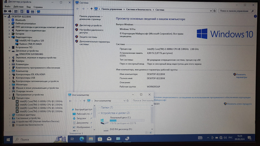The height and width of the screenshot is (146, 260).
Task: Expand the DellInstrumentation node
Action: 9,24
